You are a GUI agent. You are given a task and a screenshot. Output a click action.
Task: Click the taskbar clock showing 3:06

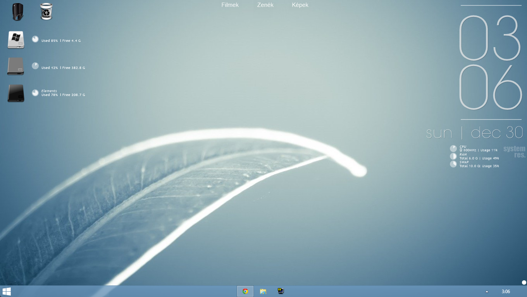pos(506,292)
